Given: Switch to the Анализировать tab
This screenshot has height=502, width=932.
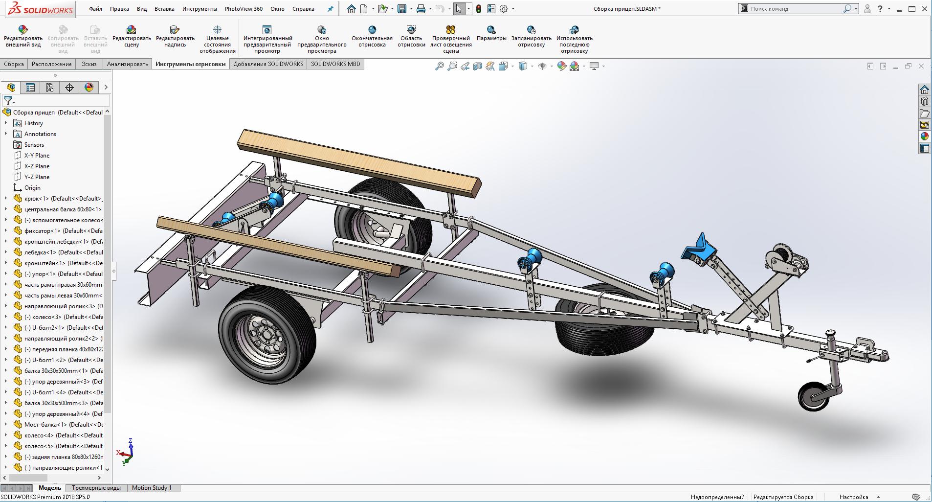Looking at the screenshot, I should pos(127,64).
